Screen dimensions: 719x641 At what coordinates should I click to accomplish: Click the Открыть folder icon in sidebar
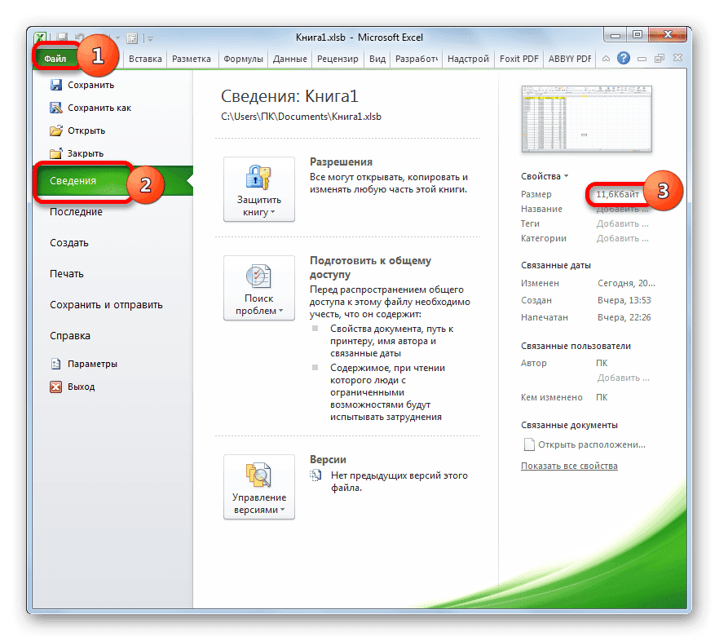click(x=57, y=130)
